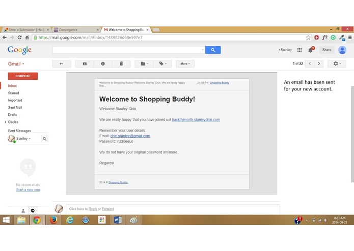This screenshot has width=354, height=251.
Task: Click Shopping Buddy link in email footer
Action: coord(118,182)
